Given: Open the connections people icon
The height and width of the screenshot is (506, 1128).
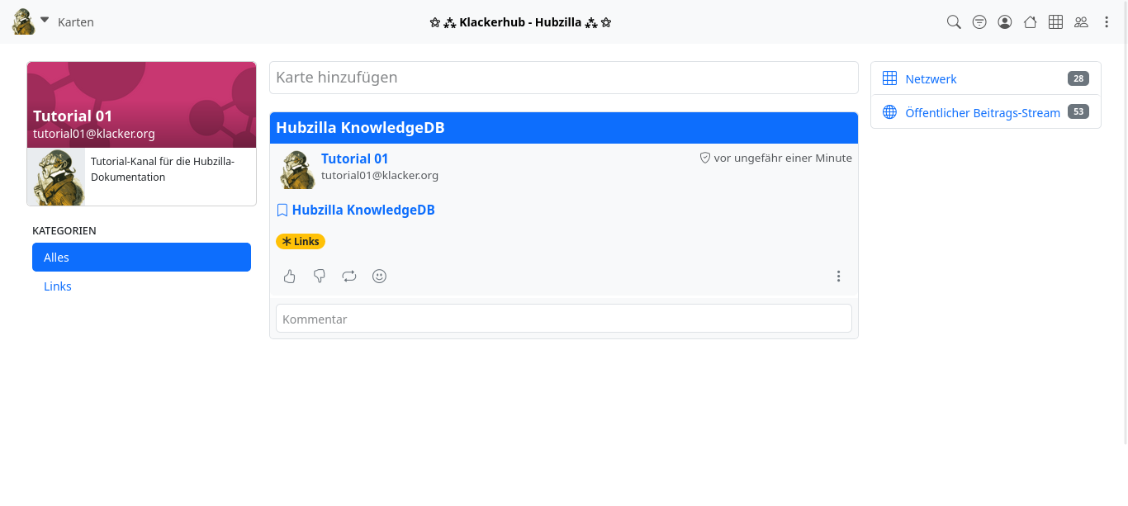Looking at the screenshot, I should click(x=1081, y=22).
